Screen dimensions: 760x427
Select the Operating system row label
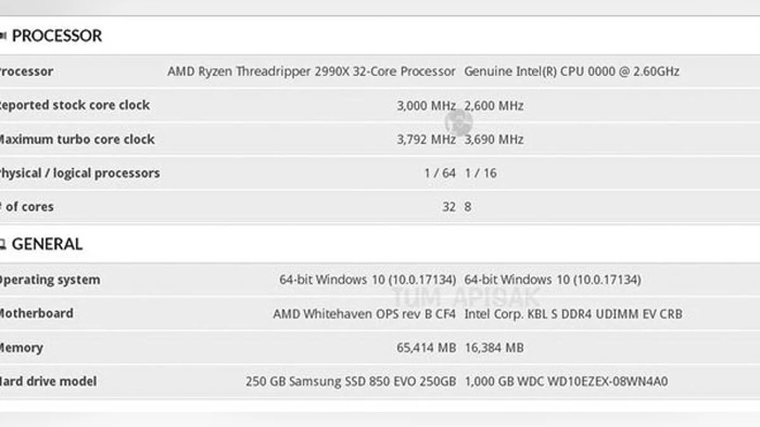point(49,280)
